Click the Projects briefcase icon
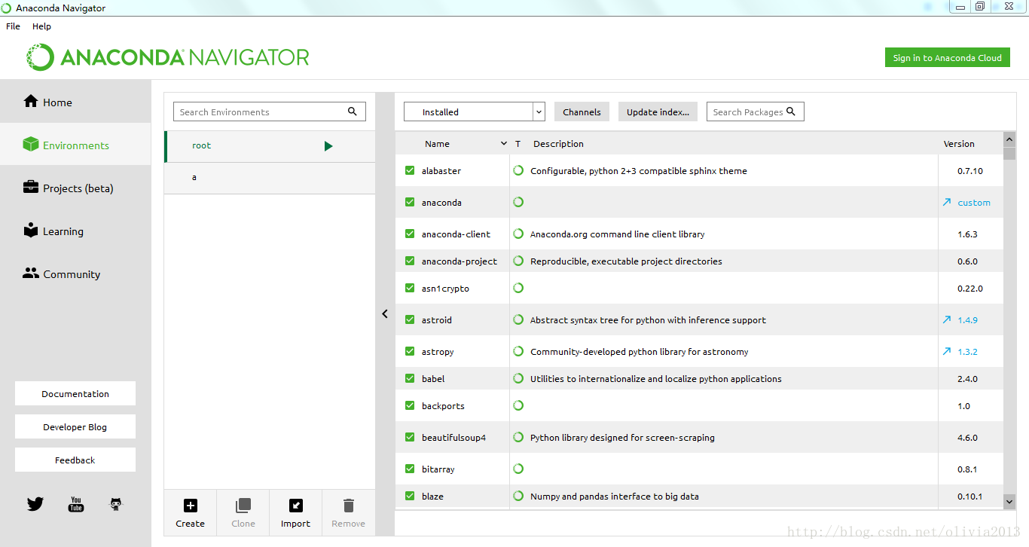 (31, 187)
